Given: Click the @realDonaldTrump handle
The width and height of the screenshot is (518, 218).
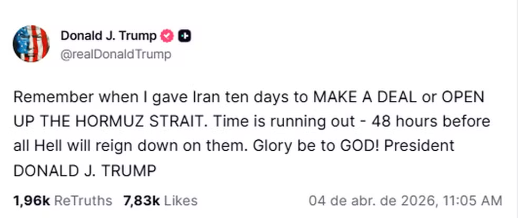Looking at the screenshot, I should pos(116,54).
